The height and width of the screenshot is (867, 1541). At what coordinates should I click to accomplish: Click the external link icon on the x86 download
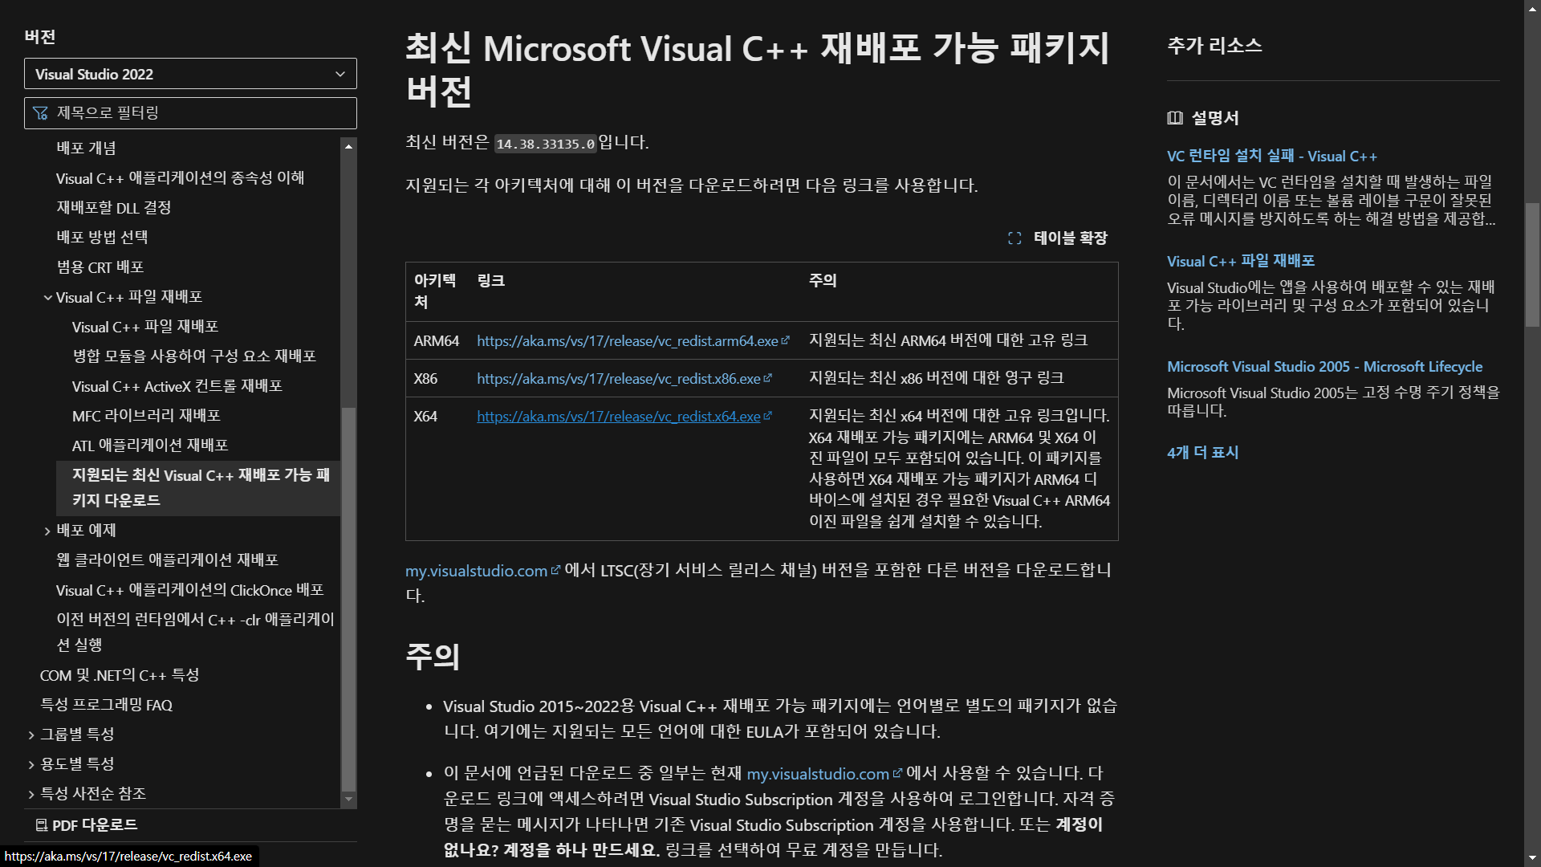click(x=768, y=377)
